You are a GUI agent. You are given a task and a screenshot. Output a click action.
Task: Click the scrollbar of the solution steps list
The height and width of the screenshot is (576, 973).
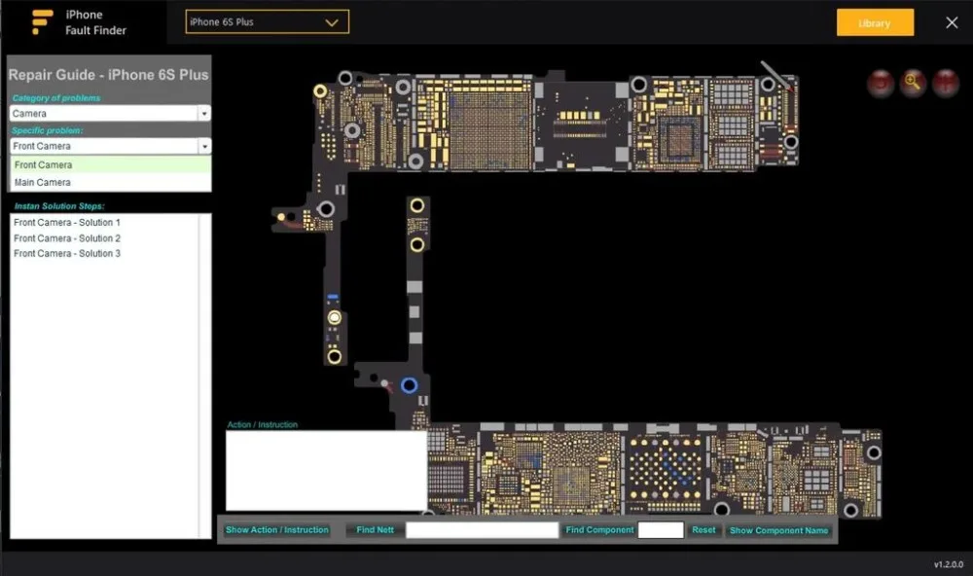tap(204, 377)
